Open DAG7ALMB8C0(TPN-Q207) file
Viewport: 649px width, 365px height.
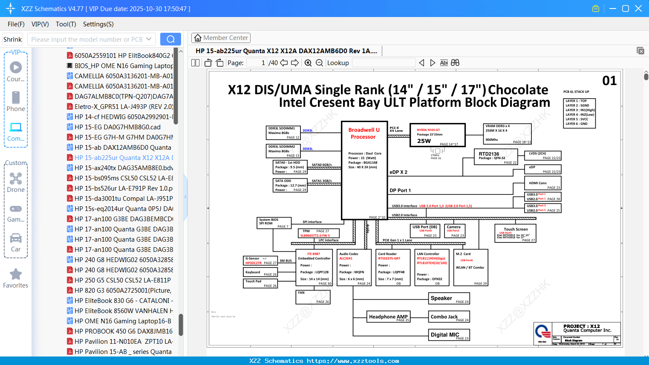click(x=120, y=97)
